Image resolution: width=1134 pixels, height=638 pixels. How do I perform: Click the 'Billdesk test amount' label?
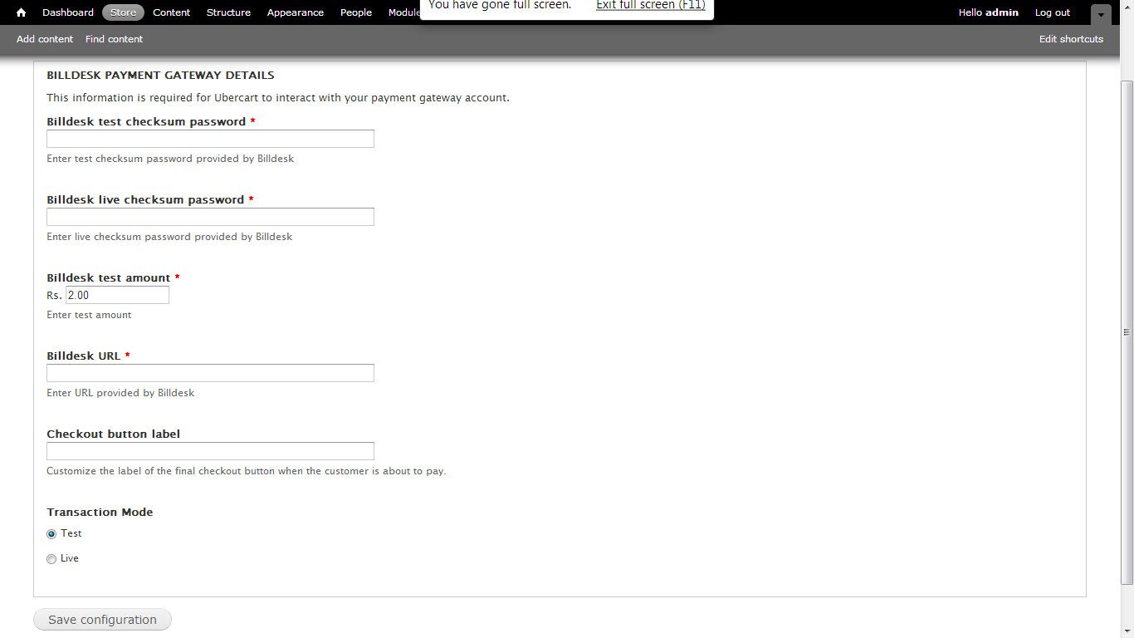pyautogui.click(x=109, y=277)
